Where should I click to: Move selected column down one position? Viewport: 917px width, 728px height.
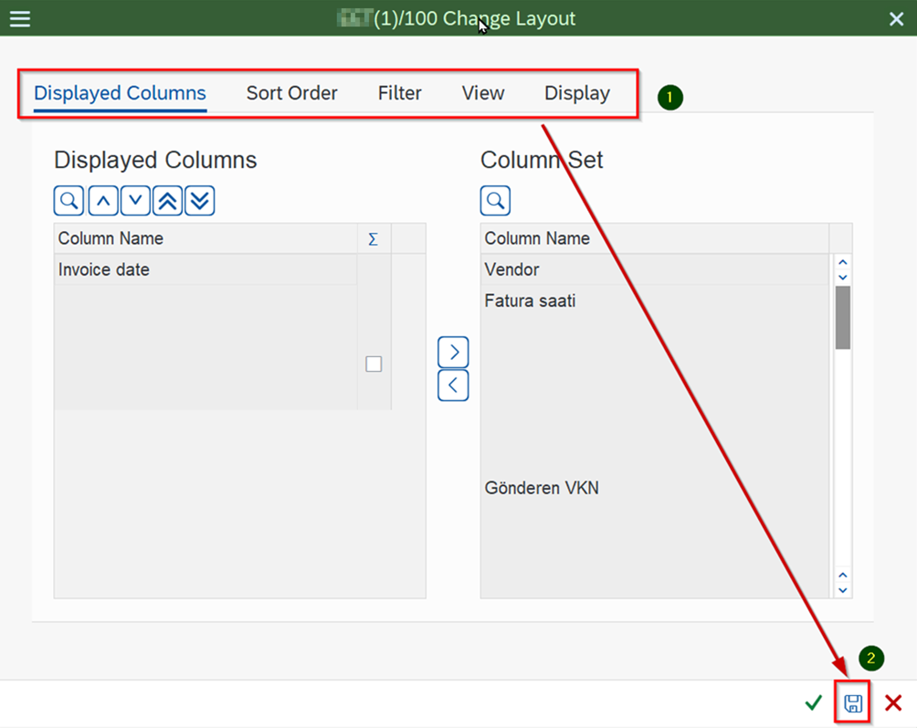click(135, 200)
